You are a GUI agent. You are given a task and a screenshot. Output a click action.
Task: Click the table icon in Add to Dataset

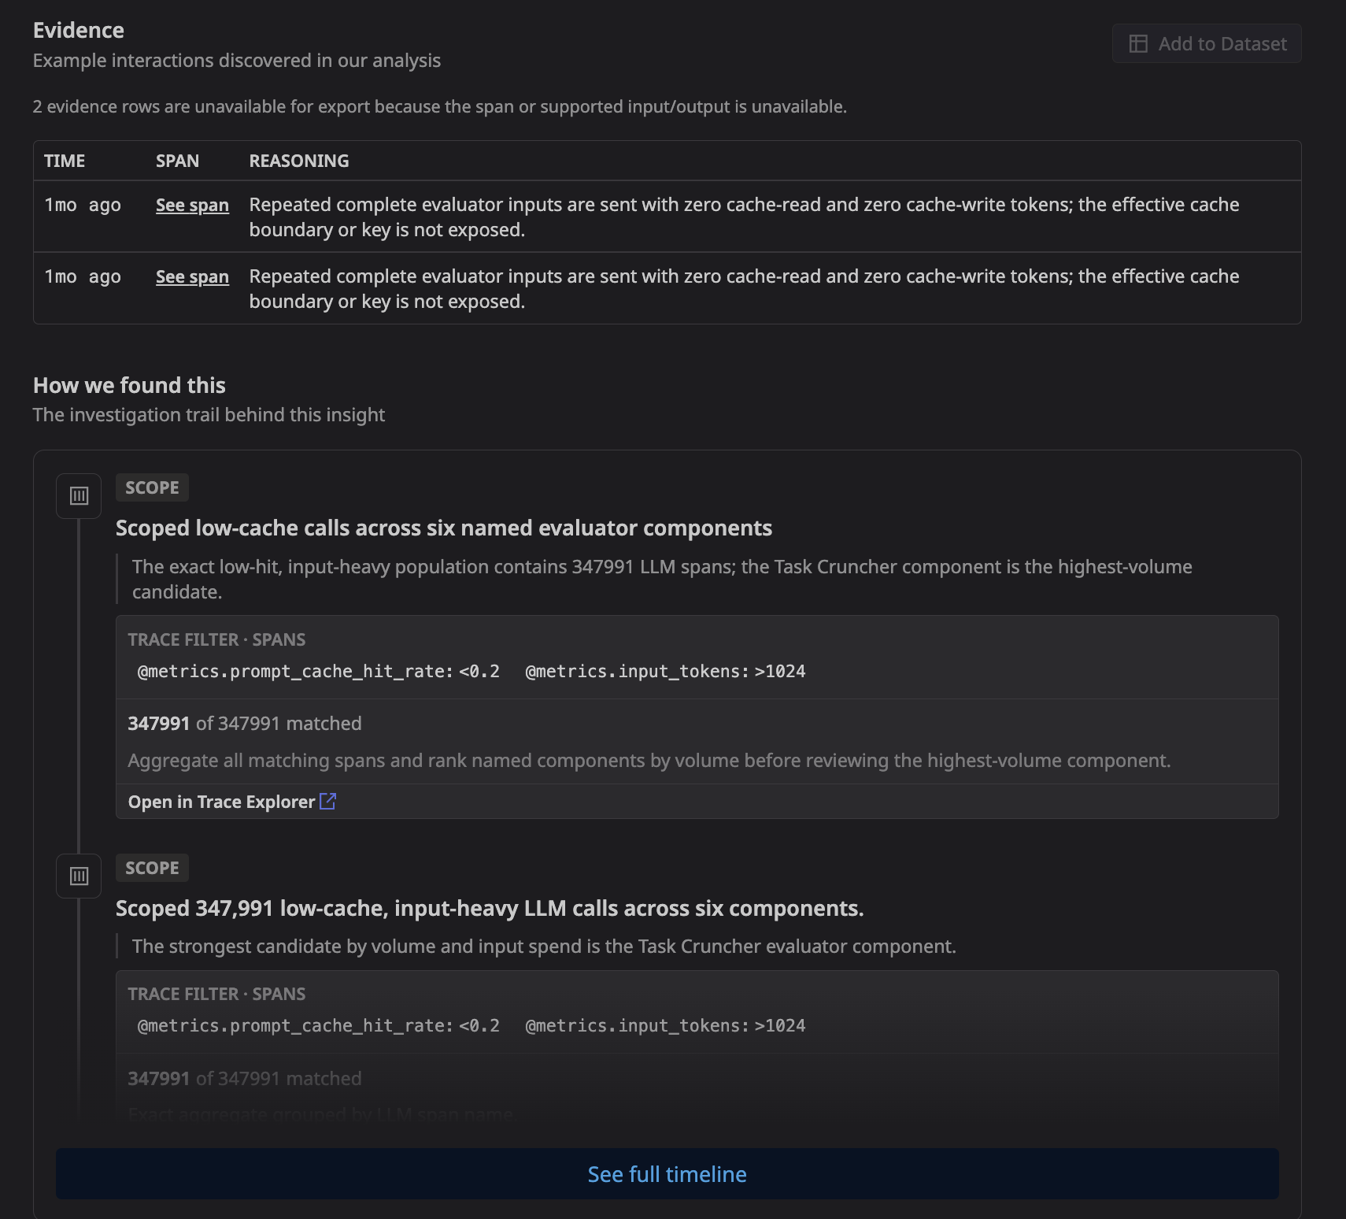click(1138, 43)
